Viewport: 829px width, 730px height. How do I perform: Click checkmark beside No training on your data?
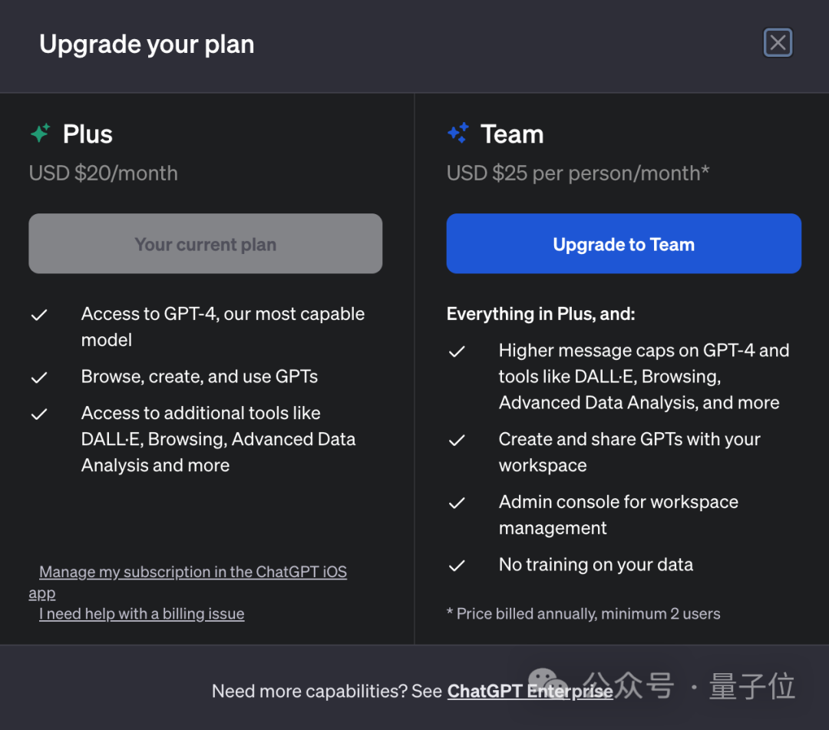[x=457, y=566]
